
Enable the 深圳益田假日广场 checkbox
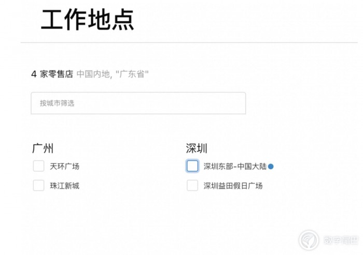[x=192, y=185]
